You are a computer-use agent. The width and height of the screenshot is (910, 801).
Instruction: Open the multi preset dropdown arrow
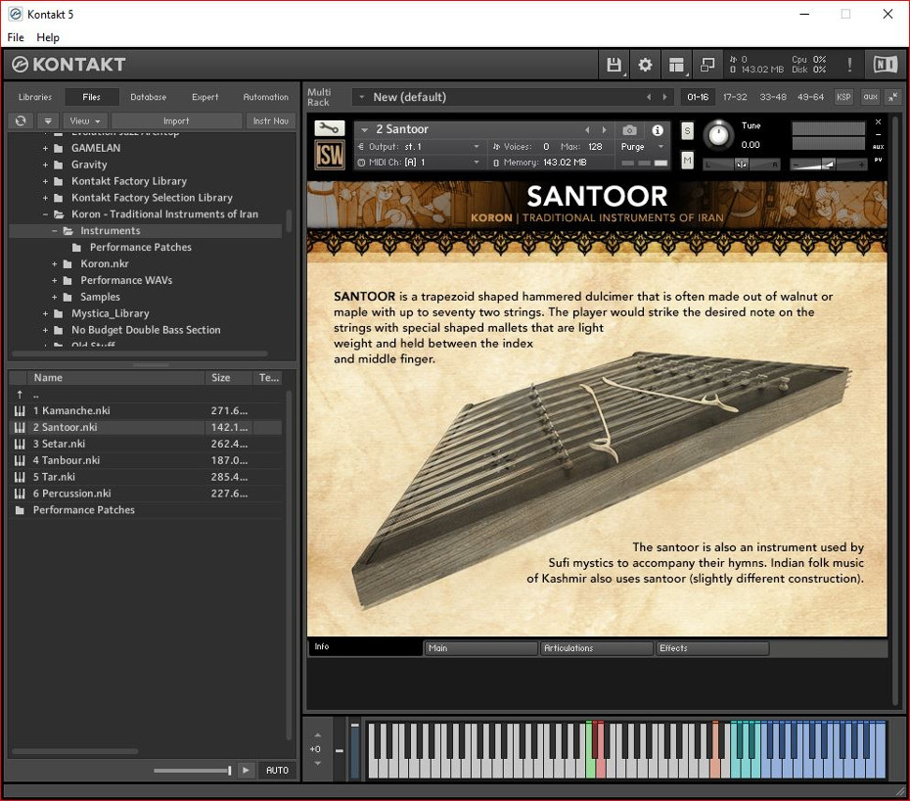pyautogui.click(x=362, y=97)
